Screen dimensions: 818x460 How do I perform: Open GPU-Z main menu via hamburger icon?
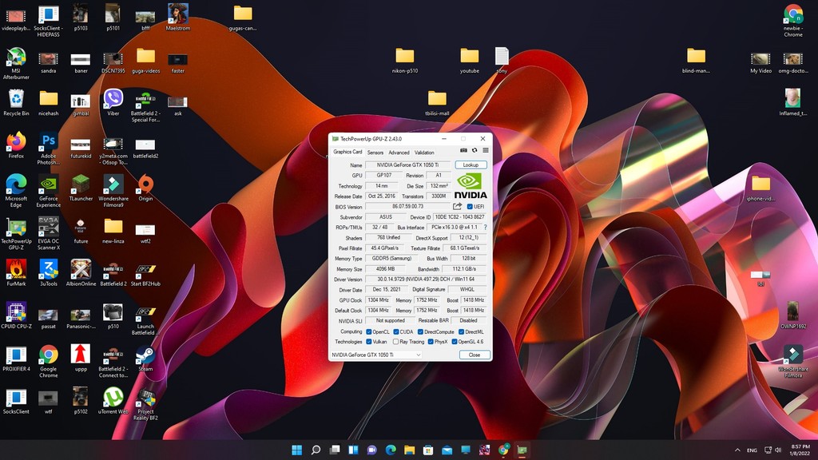486,149
